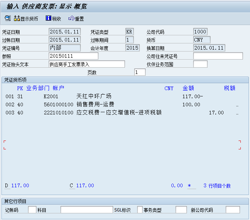The height and width of the screenshot is (220, 250).
Task: Click the 事务类型 input field
Action: point(181,210)
